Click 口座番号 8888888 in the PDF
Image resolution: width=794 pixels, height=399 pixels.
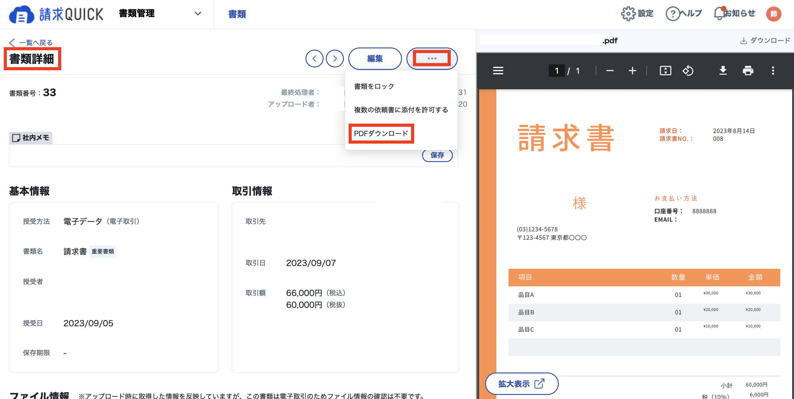coord(685,211)
